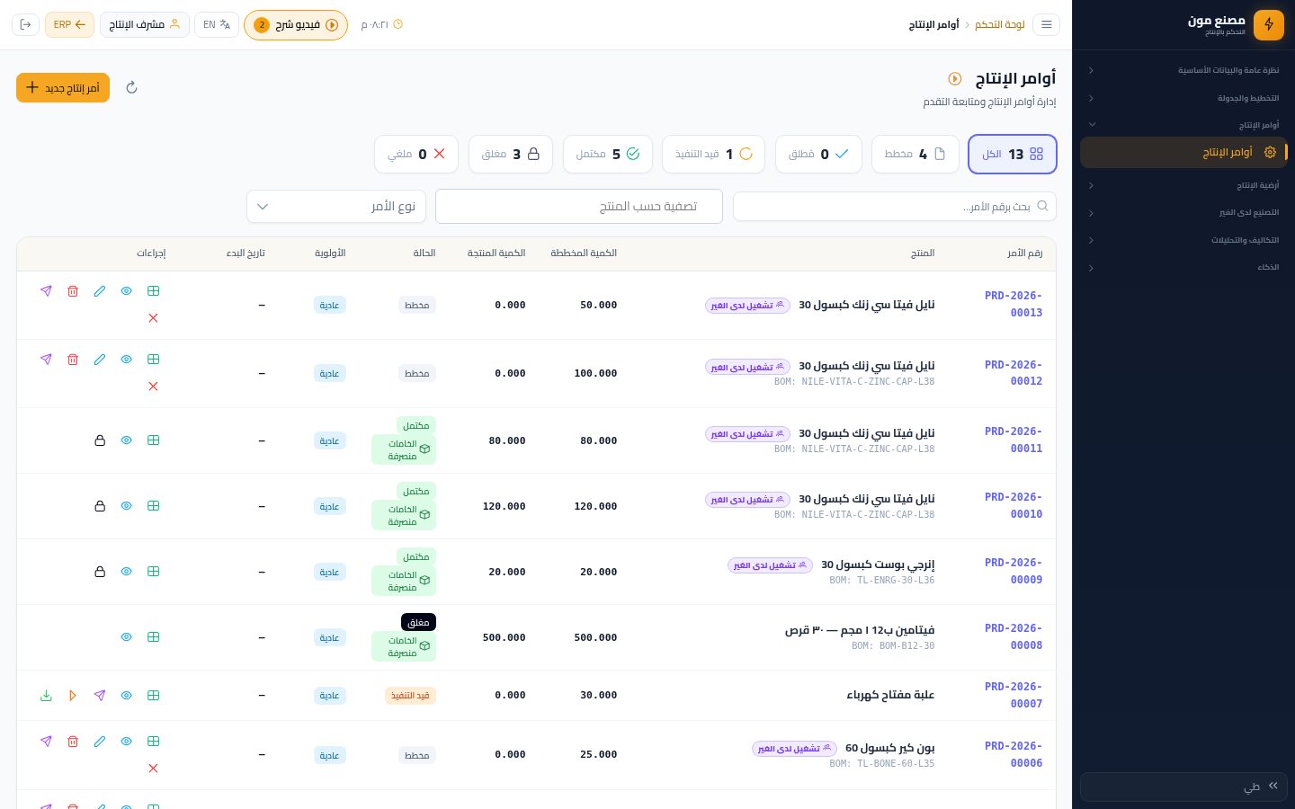Collapse أوامر الإنتاج sidebar group
1295x809 pixels.
(x=1183, y=125)
